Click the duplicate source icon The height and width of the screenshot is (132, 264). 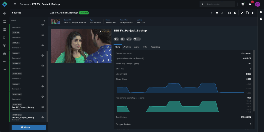247,13
